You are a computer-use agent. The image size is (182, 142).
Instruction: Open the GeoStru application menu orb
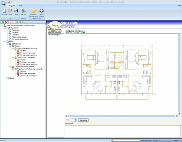pos(3,3)
